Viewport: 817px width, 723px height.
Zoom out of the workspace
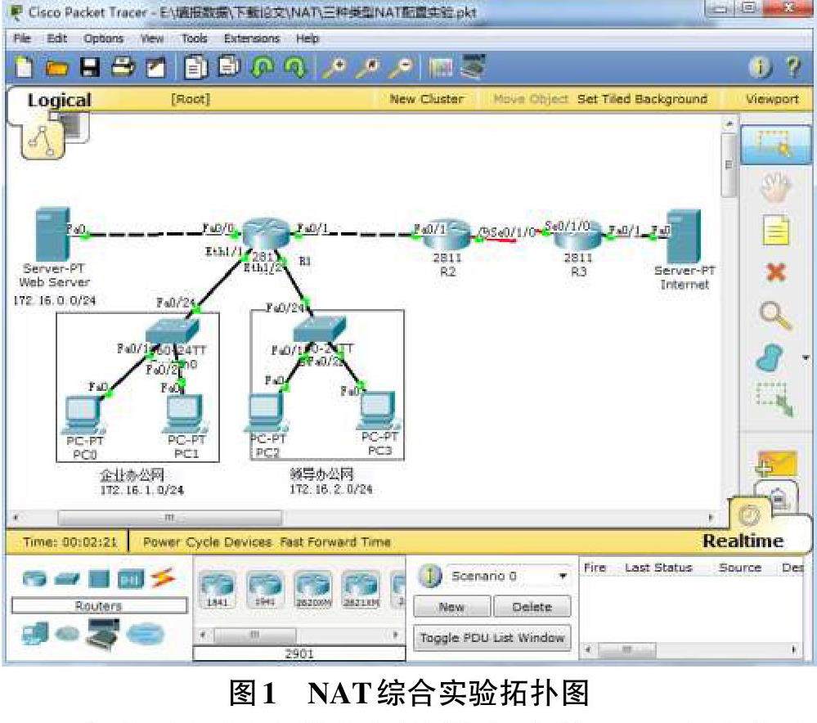click(x=402, y=68)
